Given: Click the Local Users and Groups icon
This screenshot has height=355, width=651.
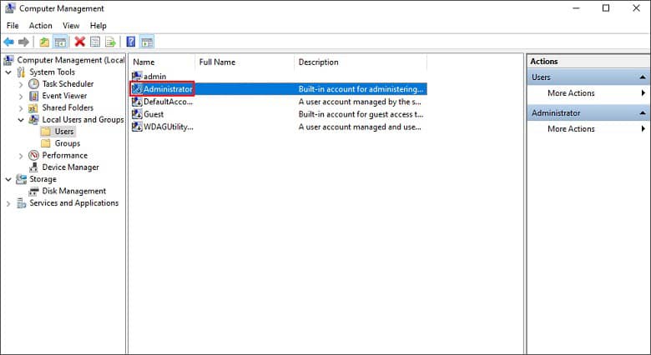Looking at the screenshot, I should (33, 120).
